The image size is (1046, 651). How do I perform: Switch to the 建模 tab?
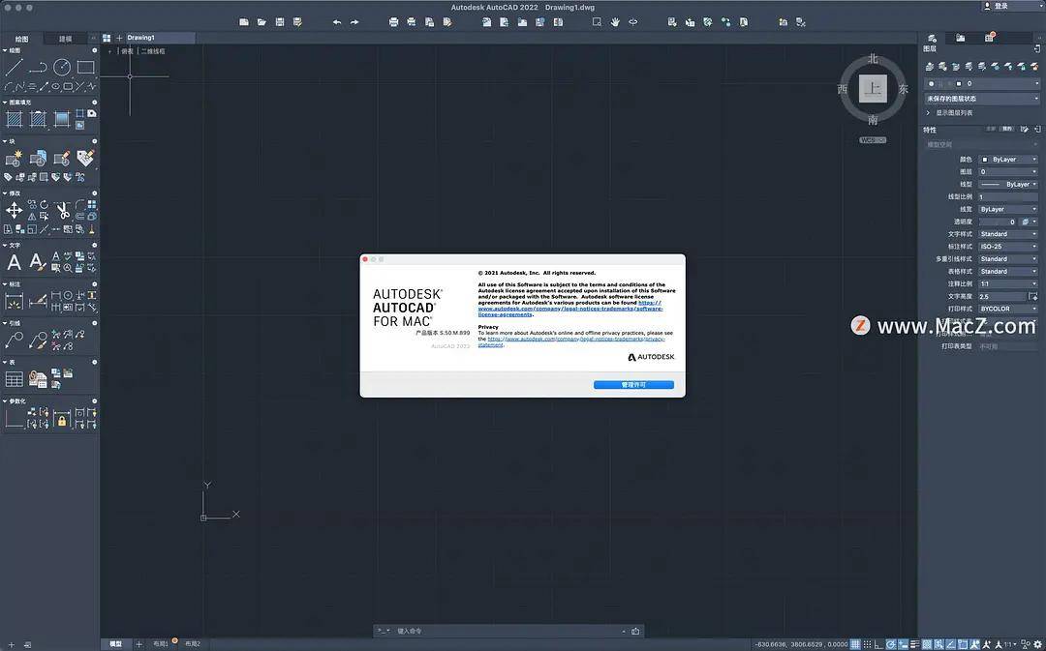coord(66,39)
